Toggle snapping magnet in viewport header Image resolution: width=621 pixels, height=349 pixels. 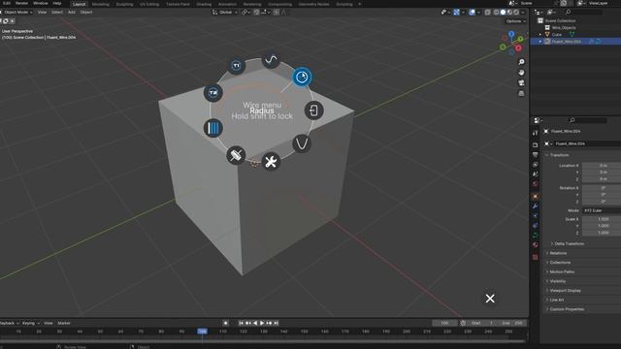point(256,13)
